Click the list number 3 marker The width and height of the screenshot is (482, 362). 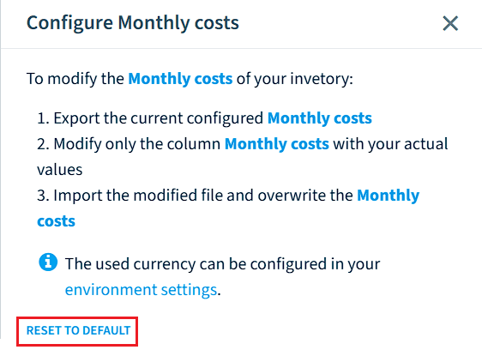tap(43, 196)
